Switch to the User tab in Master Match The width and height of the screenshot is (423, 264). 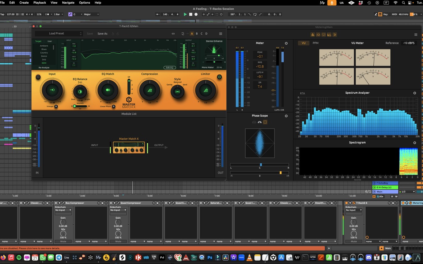[x=50, y=41]
